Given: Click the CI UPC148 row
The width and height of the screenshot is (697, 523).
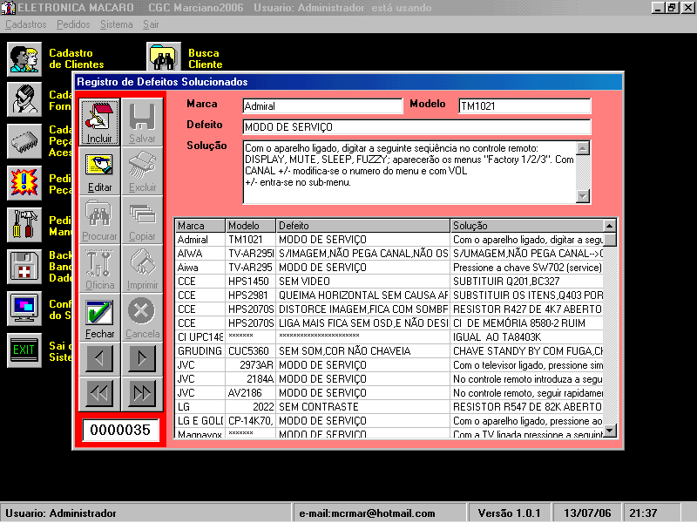Looking at the screenshot, I should [x=389, y=337].
